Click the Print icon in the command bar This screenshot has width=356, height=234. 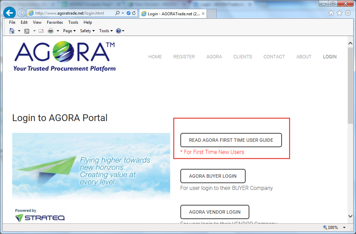click(50, 31)
